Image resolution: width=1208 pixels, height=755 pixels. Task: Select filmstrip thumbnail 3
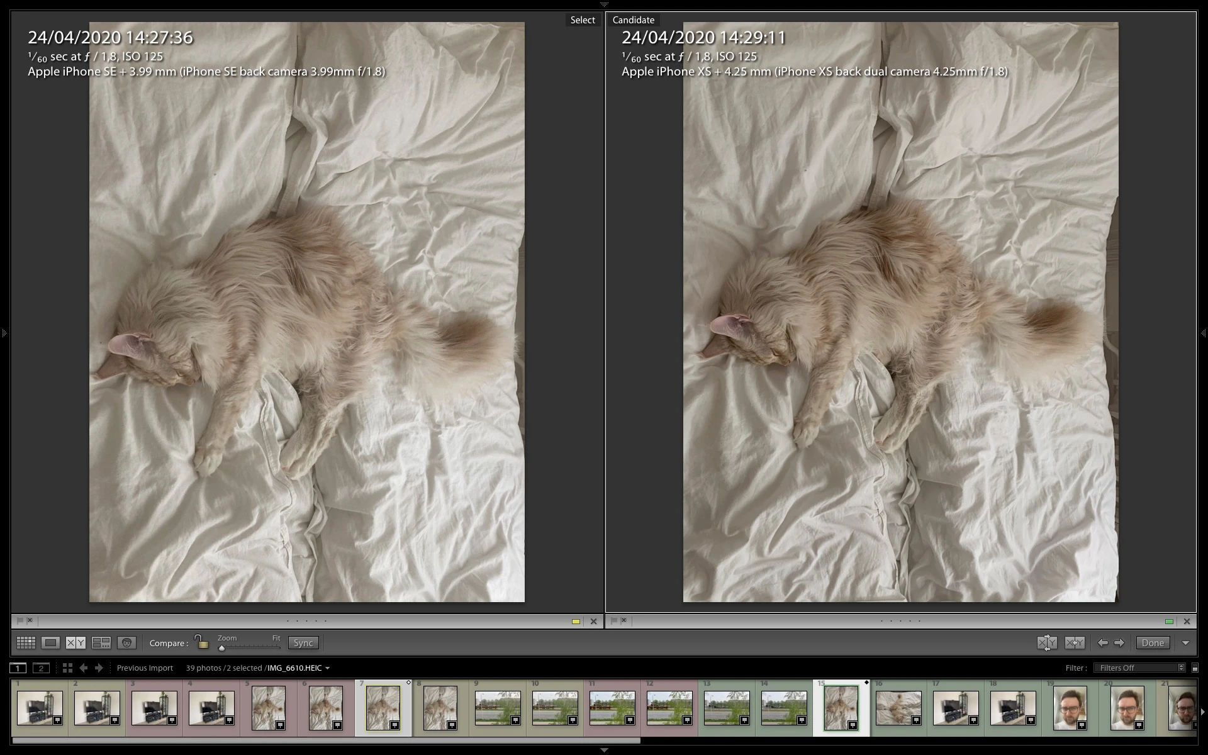tap(154, 708)
